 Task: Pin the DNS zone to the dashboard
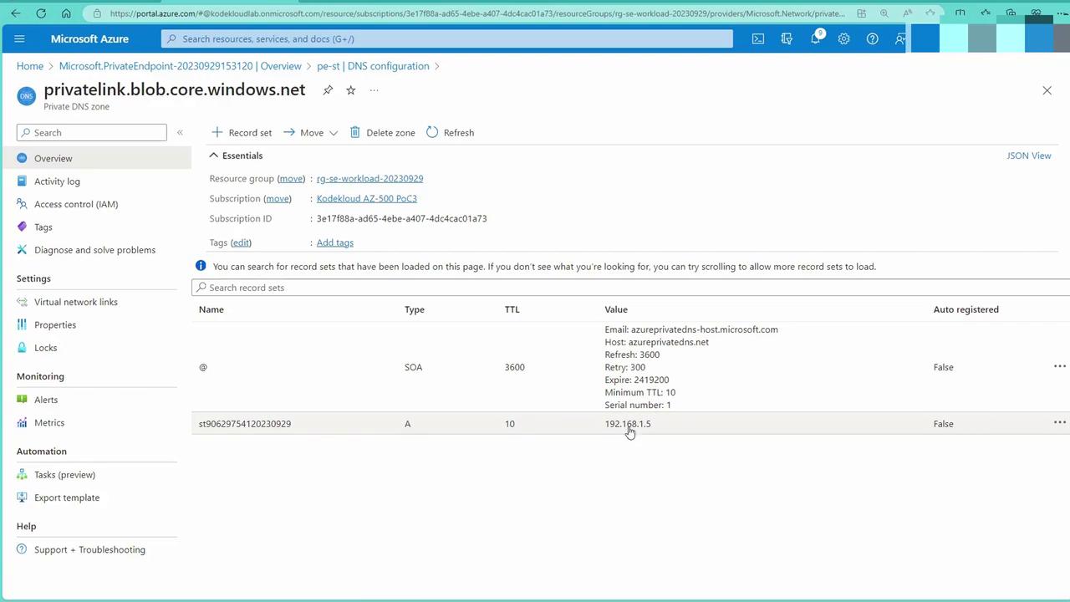328,90
